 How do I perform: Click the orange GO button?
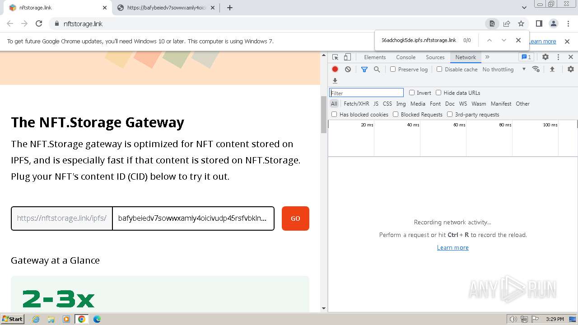(x=295, y=218)
